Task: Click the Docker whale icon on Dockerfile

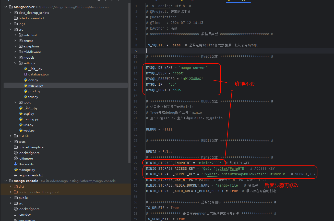Action: point(16,164)
